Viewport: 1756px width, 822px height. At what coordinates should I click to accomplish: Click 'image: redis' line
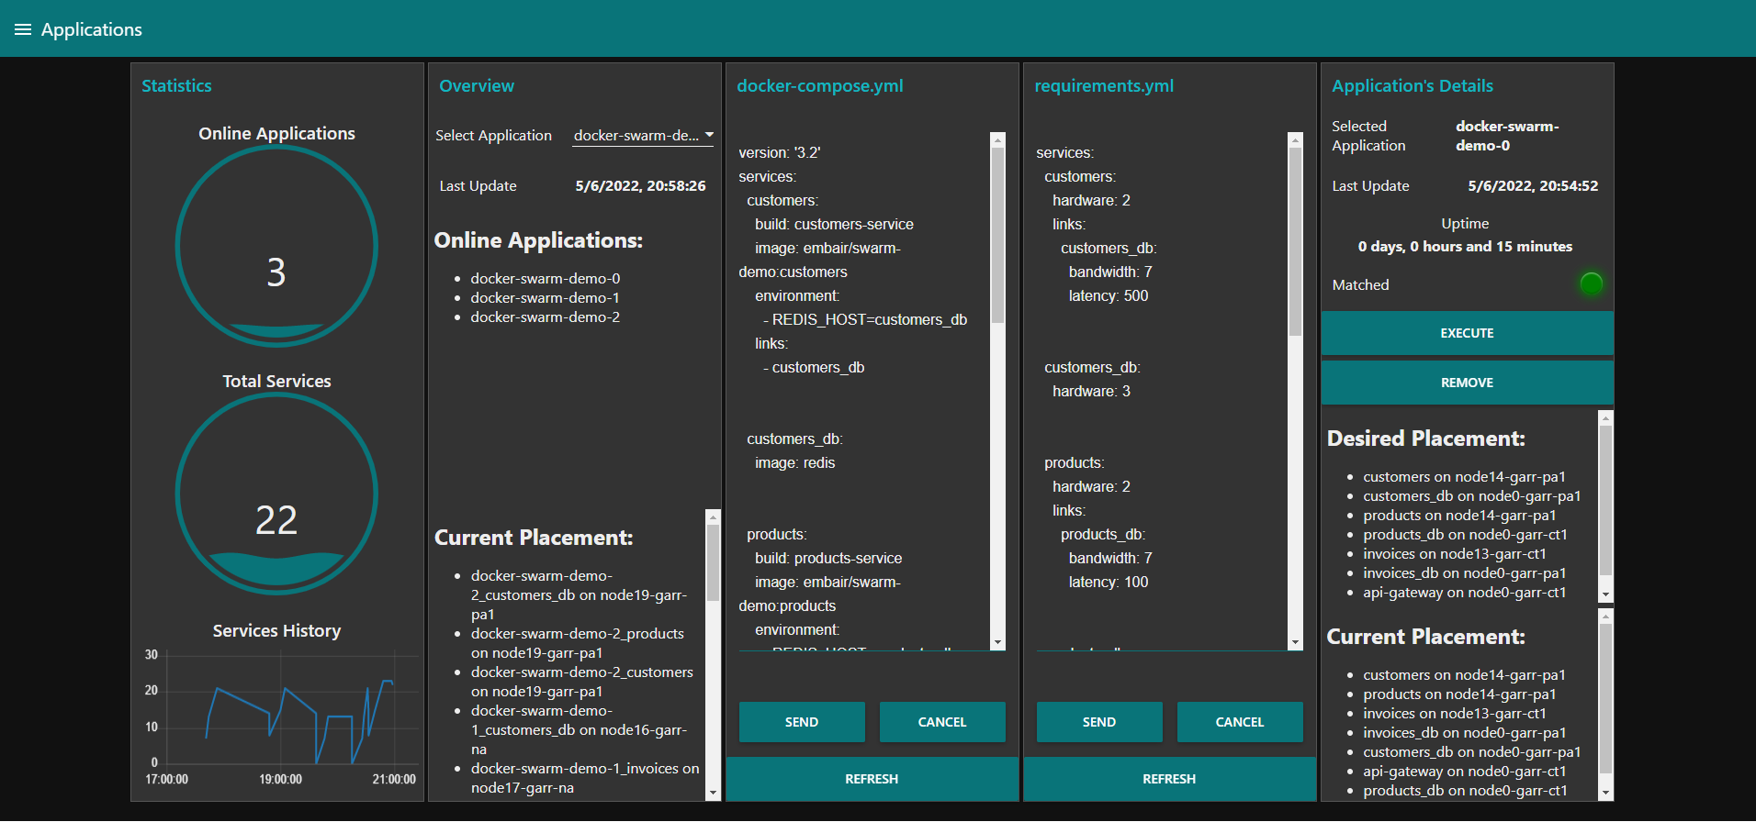pos(795,462)
